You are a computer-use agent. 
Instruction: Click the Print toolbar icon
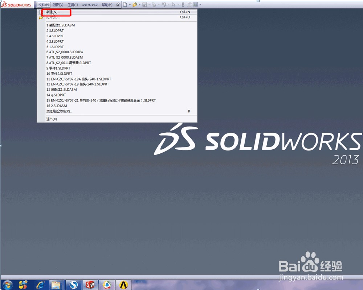coord(154,5)
